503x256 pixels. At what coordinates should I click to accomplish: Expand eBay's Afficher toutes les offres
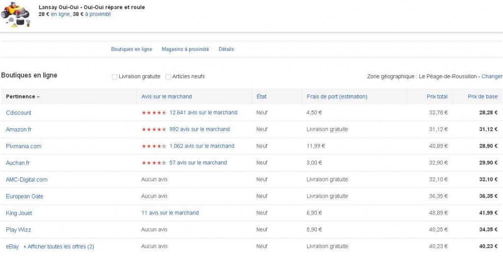click(58, 247)
